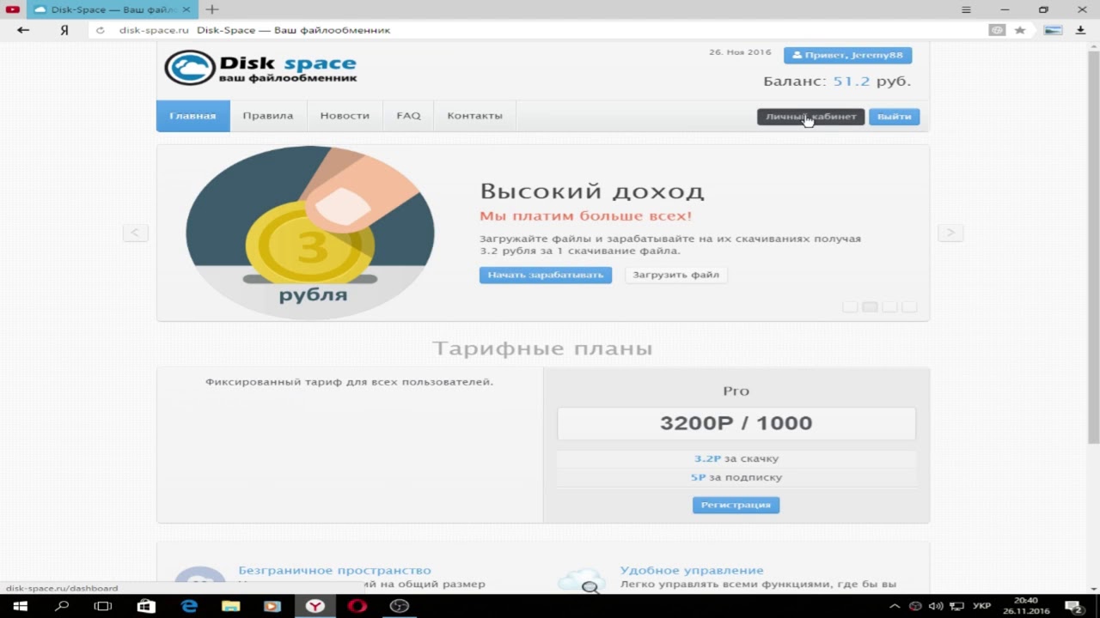Viewport: 1100px width, 618px height.
Task: Click the protect shield icon in address bar
Action: 997,30
